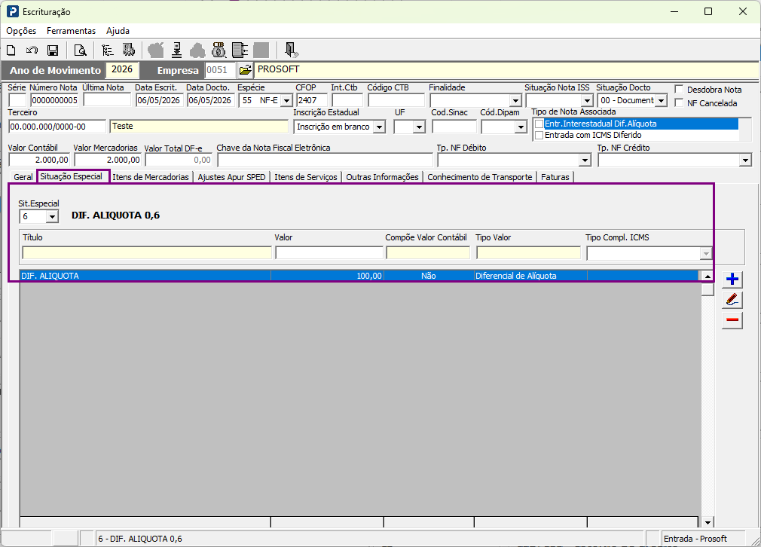
Task: Open the Conhecimento de Transporte tab
Action: click(479, 177)
